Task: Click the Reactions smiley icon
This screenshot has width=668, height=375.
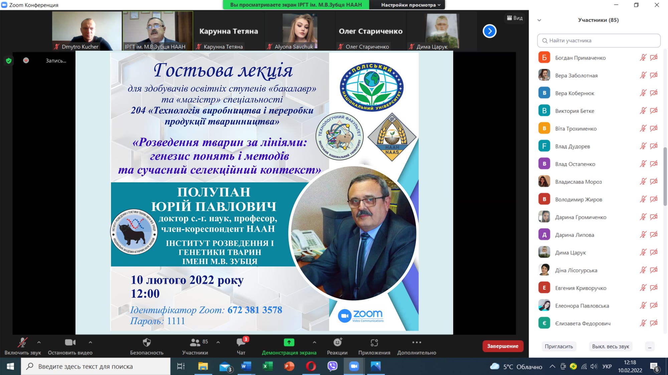Action: click(337, 342)
